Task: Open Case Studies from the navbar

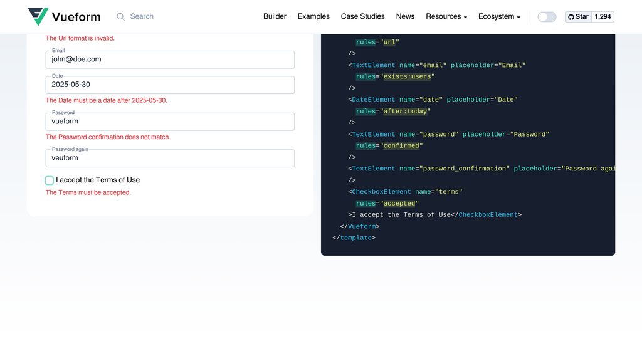Action: 362,17
